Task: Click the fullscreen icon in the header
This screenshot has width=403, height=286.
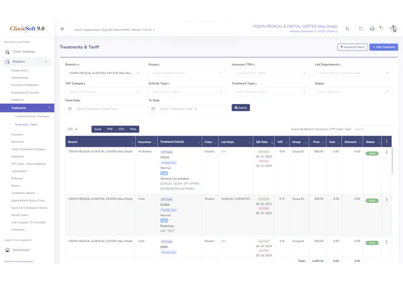Action: click(x=361, y=29)
